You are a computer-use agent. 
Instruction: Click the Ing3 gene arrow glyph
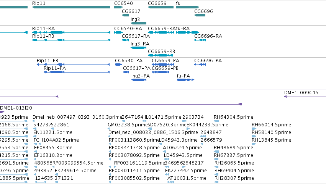coord(138,23)
